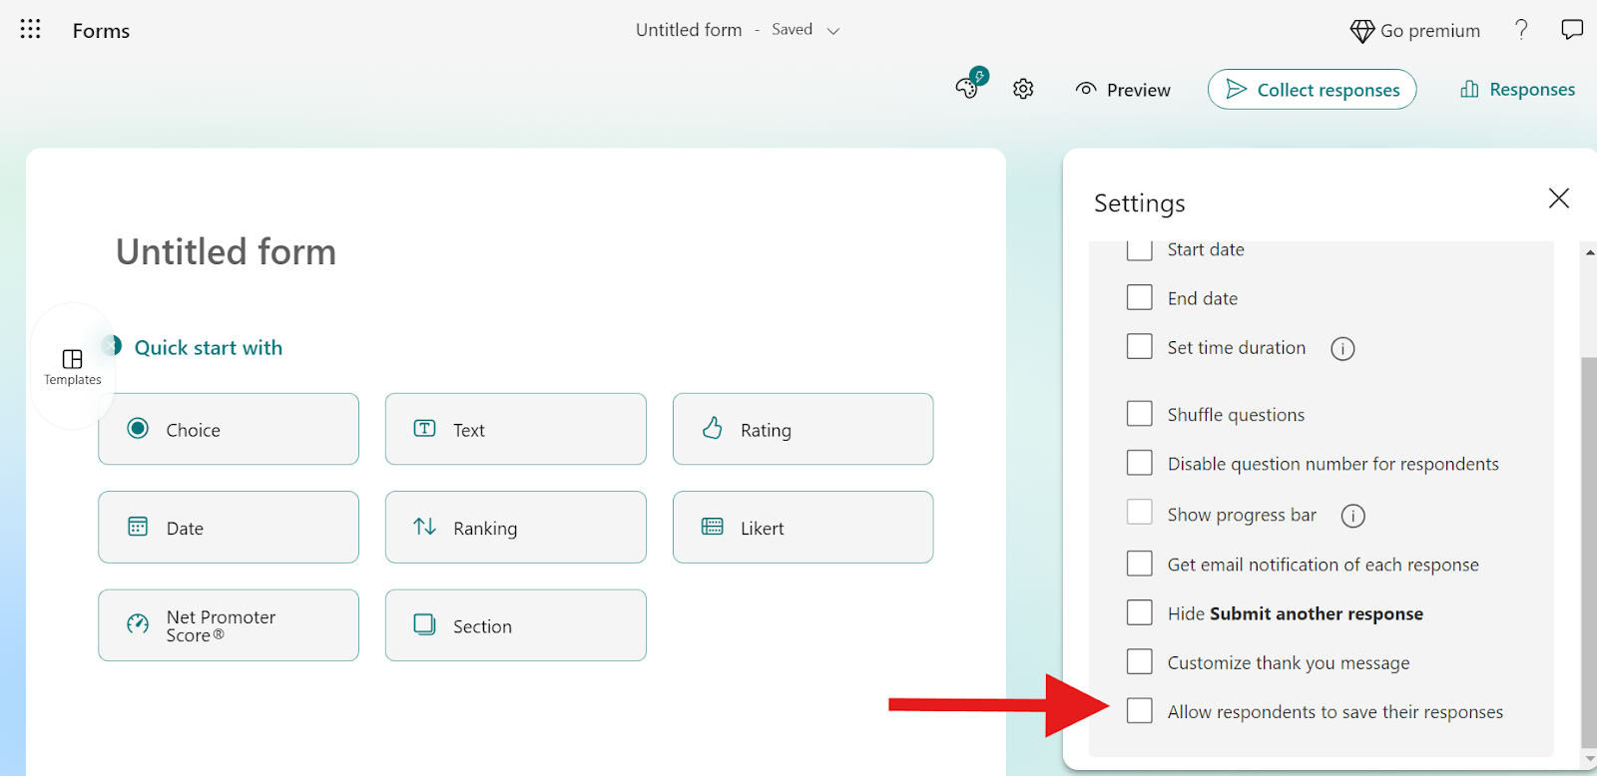This screenshot has width=1597, height=776.
Task: Open the Templates side button
Action: click(72, 366)
